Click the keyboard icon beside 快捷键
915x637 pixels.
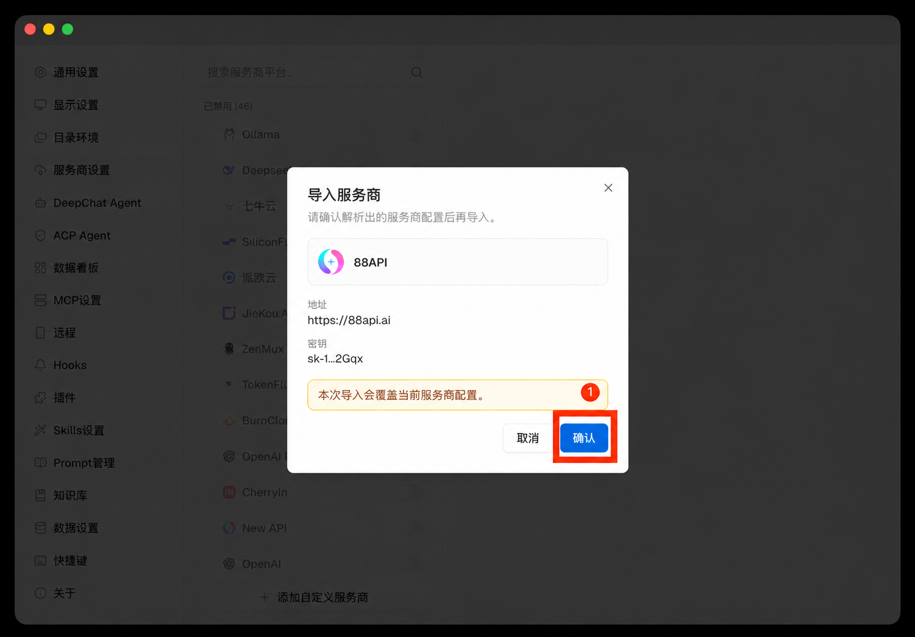[40, 560]
